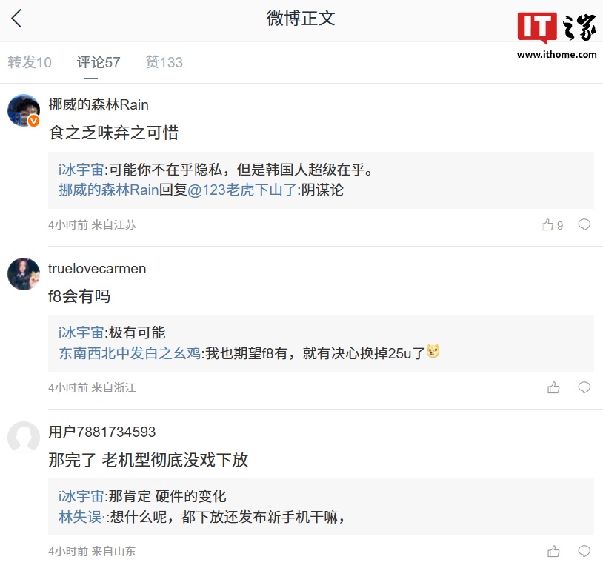603x568 pixels.
Task: Click the IT之家 logo watermark
Action: point(557,33)
